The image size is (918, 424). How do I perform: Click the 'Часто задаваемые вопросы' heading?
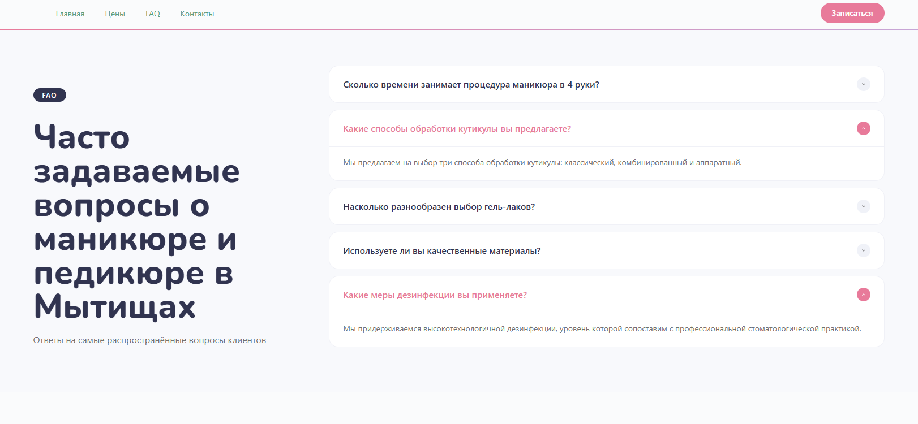(x=136, y=222)
